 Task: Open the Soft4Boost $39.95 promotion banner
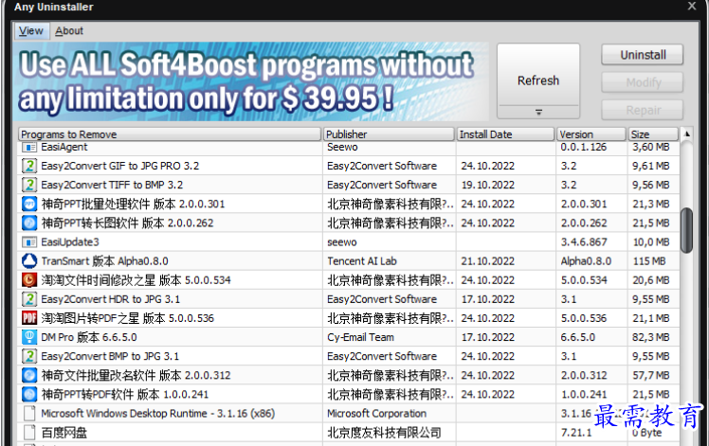[x=251, y=81]
